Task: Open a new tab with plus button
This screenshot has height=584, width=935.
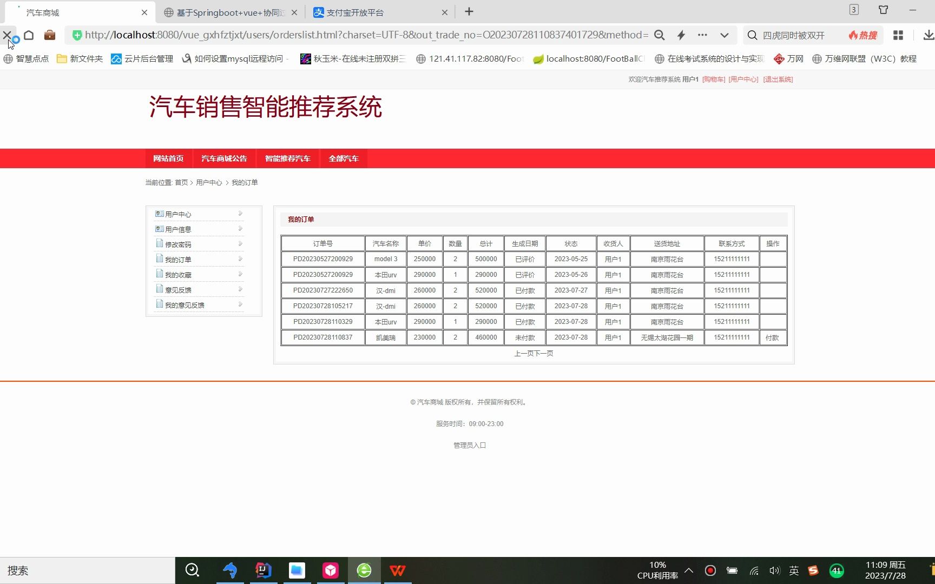Action: (x=469, y=12)
